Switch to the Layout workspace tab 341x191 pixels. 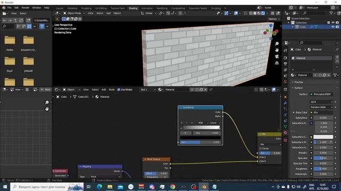tap(59, 8)
